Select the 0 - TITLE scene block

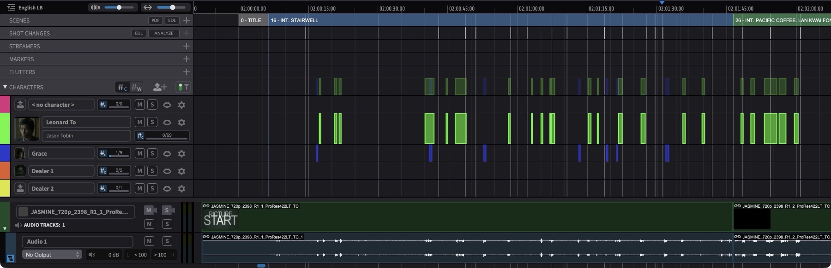coord(253,20)
